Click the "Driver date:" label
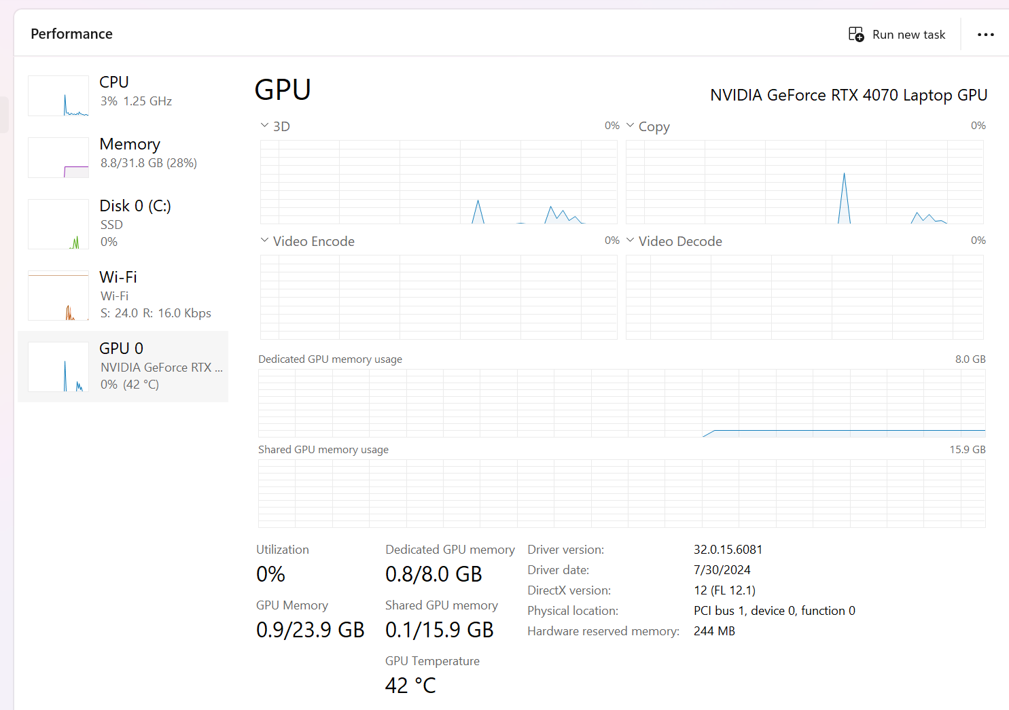Screen dimensions: 1009x710 559,570
